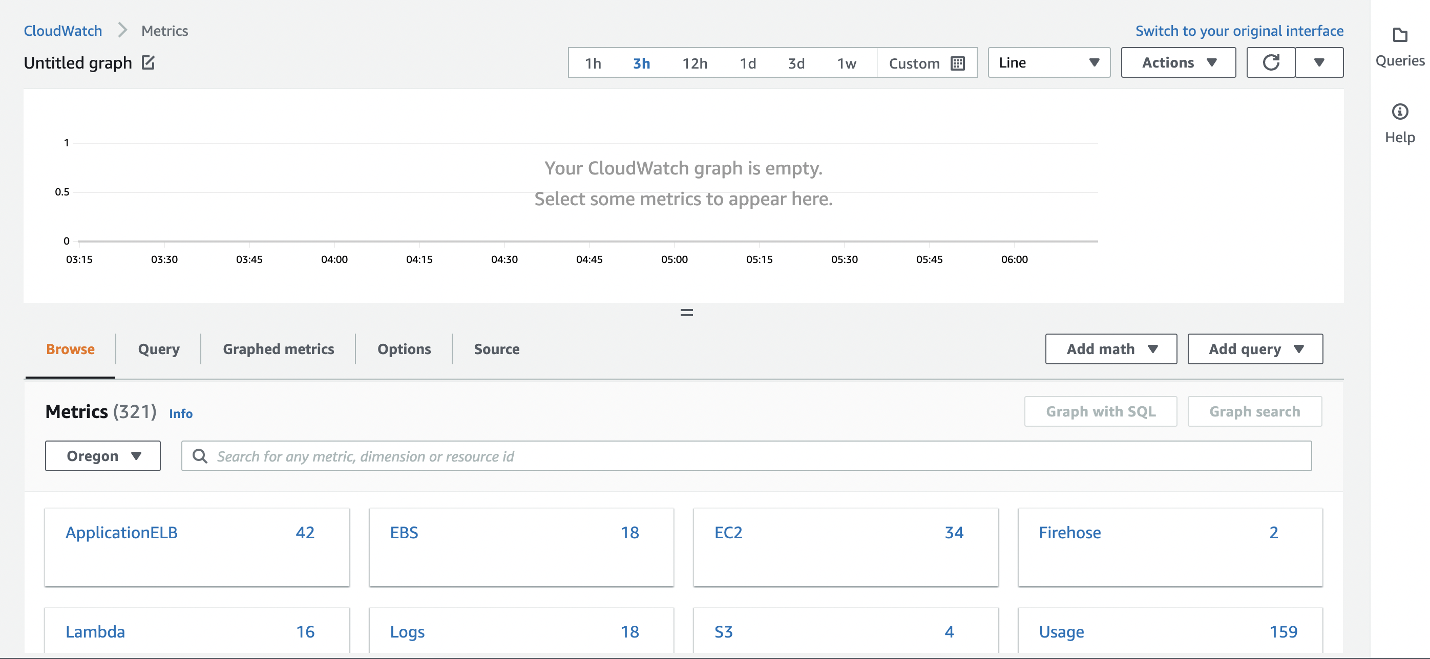Open the Metrics Info link
This screenshot has width=1430, height=659.
pyautogui.click(x=180, y=413)
